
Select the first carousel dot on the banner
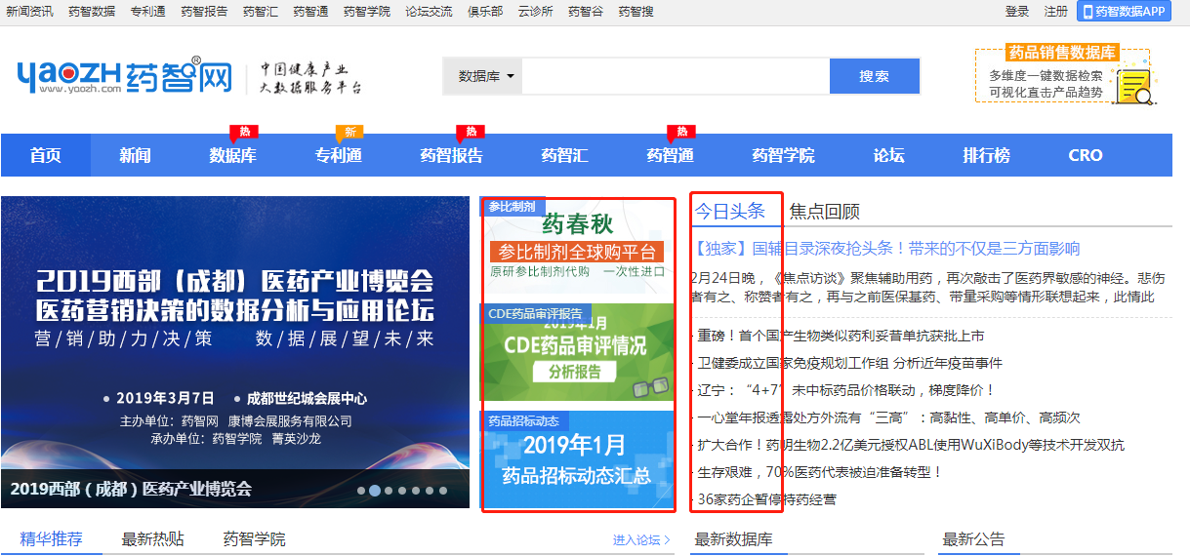(x=361, y=491)
